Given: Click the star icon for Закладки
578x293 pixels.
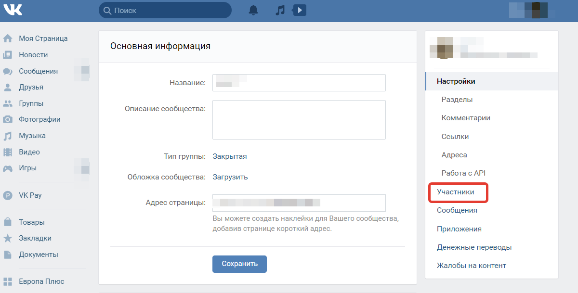Looking at the screenshot, I should 8,238.
